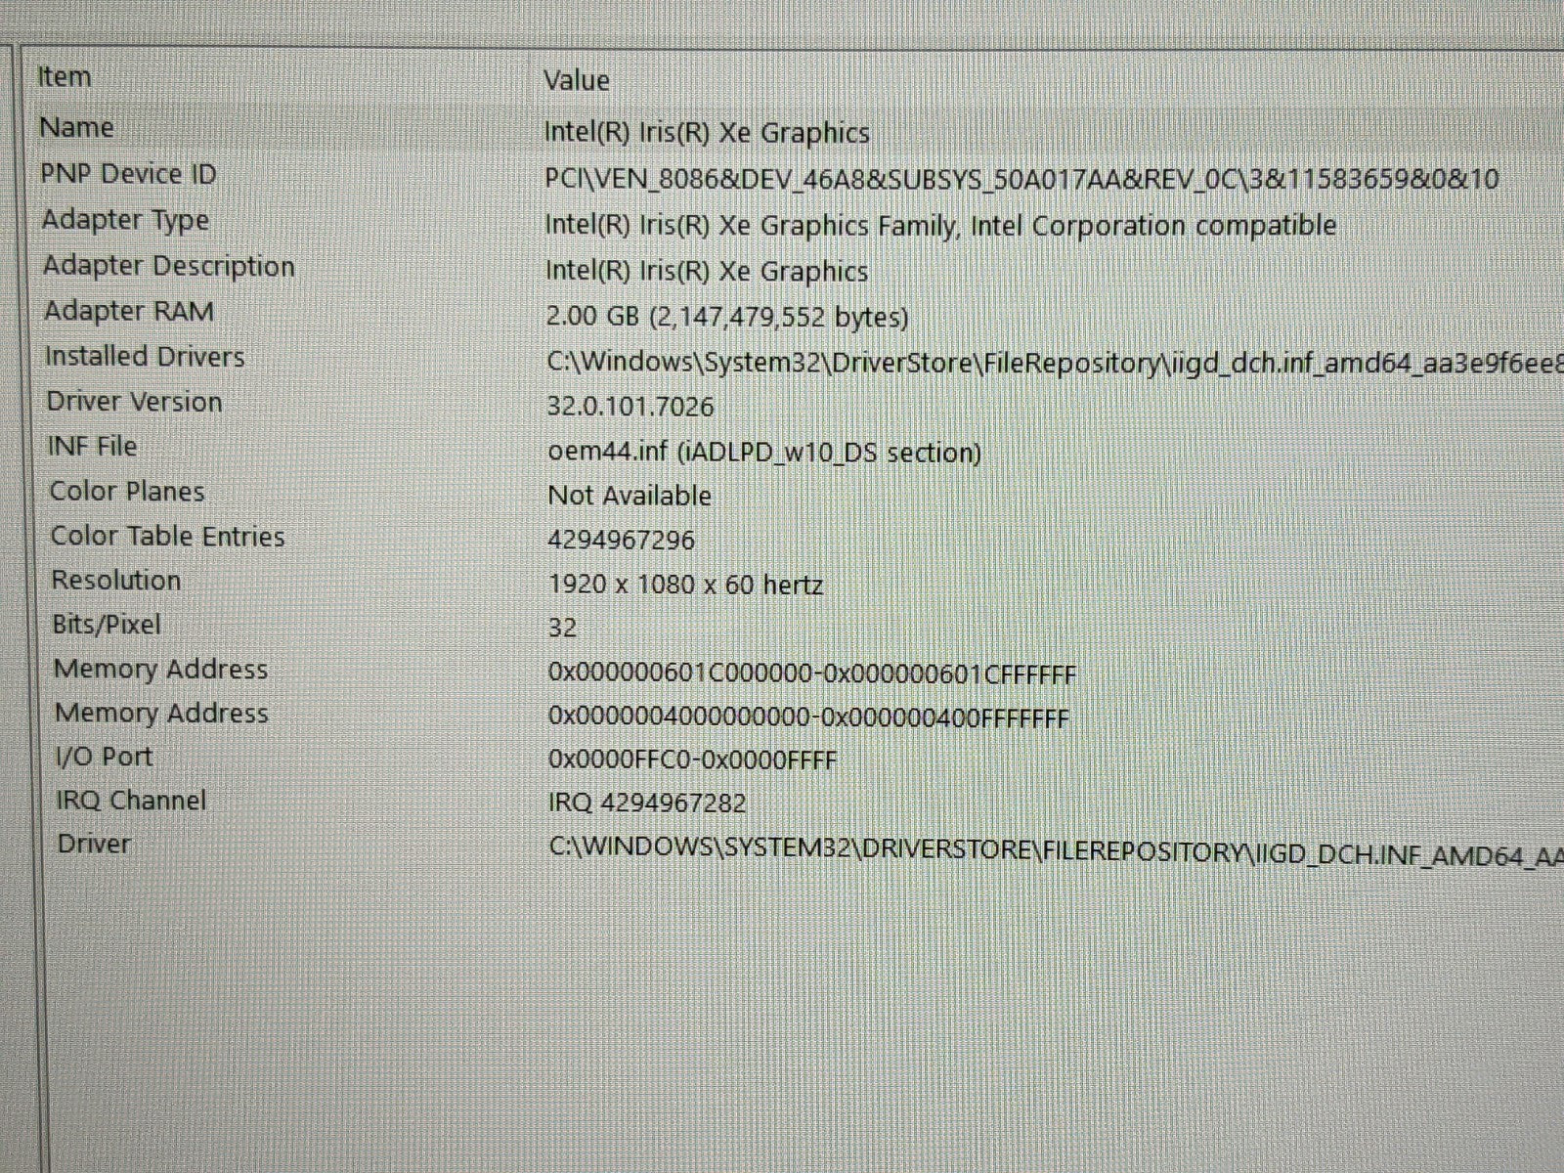The height and width of the screenshot is (1173, 1564).
Task: Select the Driver Version row
Action: pos(134,402)
